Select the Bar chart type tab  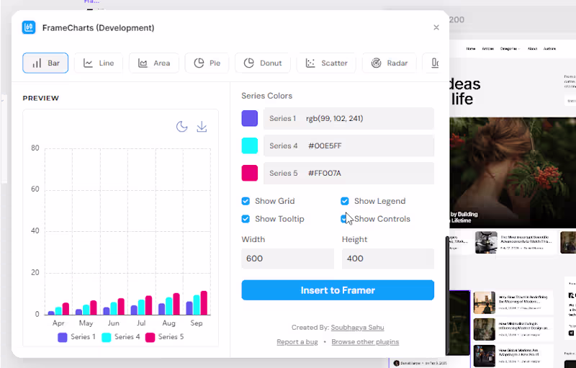[45, 63]
